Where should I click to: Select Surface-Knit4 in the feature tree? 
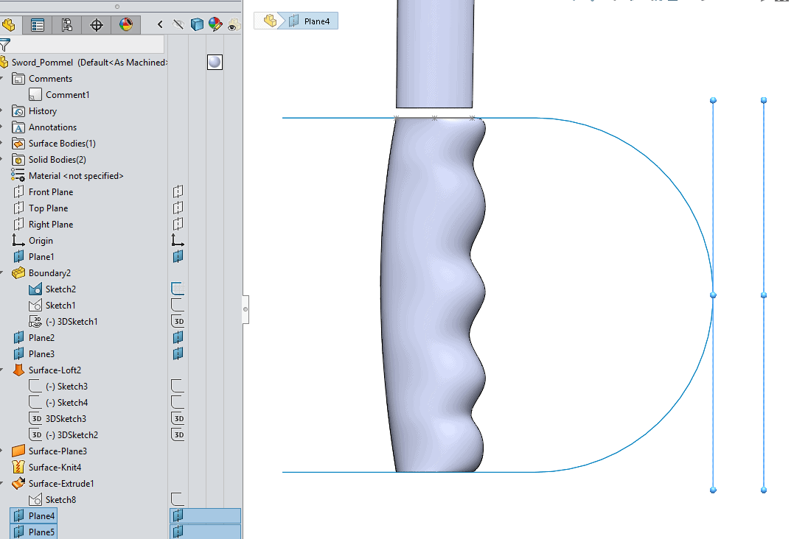point(55,468)
